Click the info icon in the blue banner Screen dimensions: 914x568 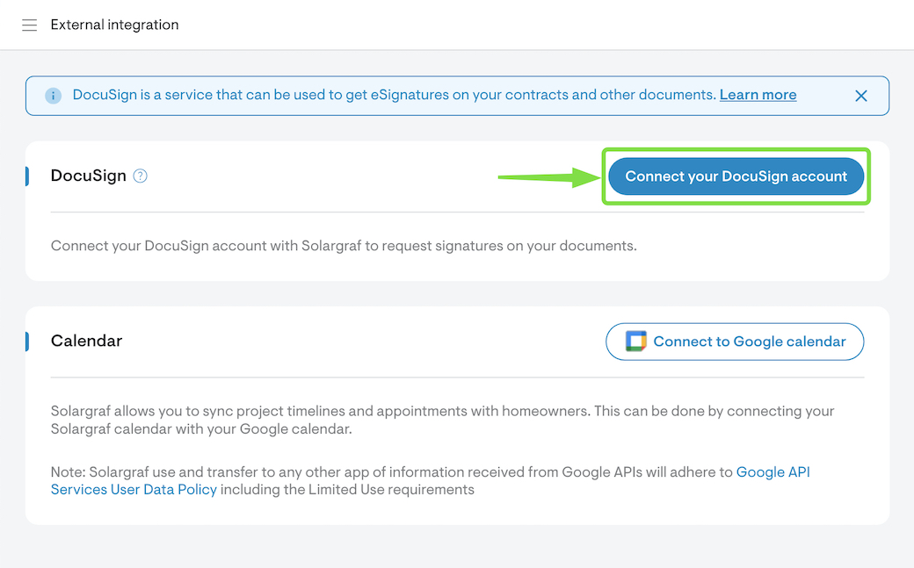click(x=53, y=95)
